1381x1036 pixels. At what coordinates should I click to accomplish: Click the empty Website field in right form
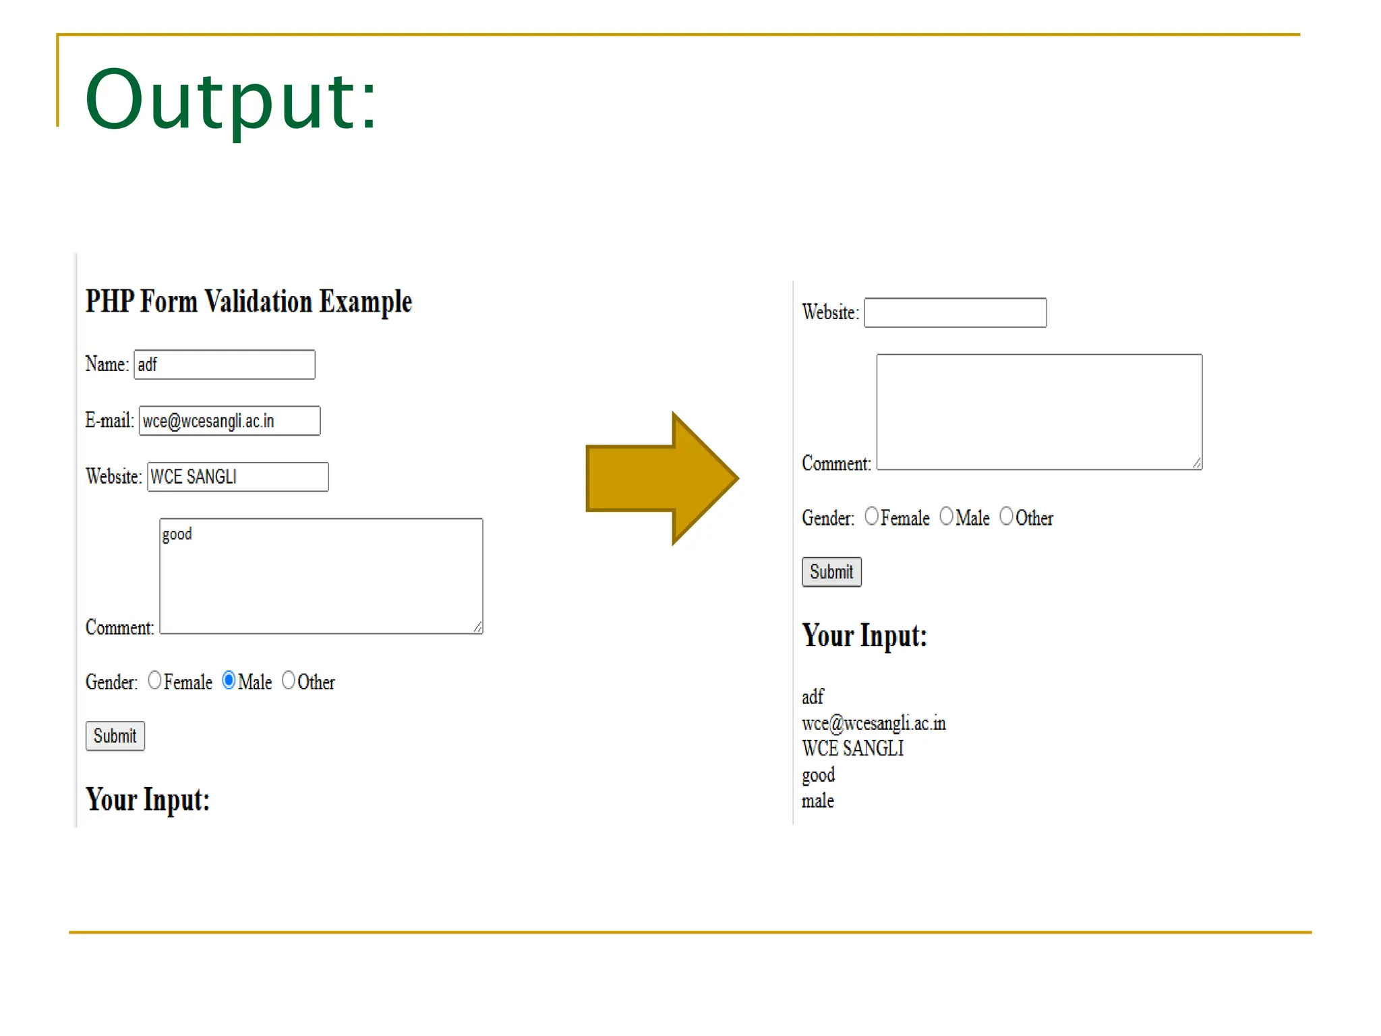pyautogui.click(x=955, y=313)
